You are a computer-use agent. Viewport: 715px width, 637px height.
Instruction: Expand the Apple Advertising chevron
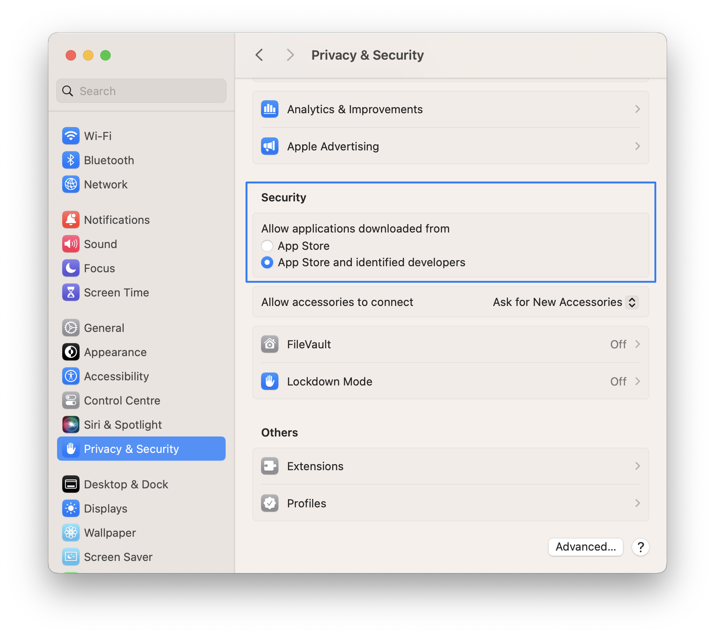(638, 146)
